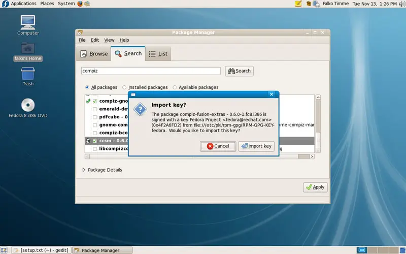
Task: Select the first workspace in the switcher
Action: click(x=362, y=250)
